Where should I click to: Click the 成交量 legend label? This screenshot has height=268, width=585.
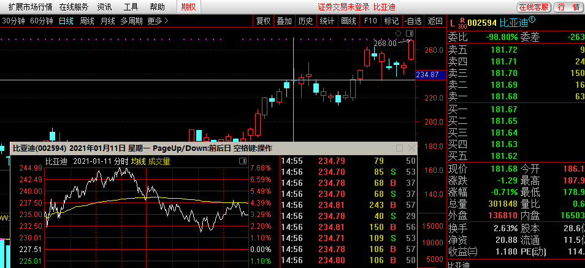coord(159,161)
